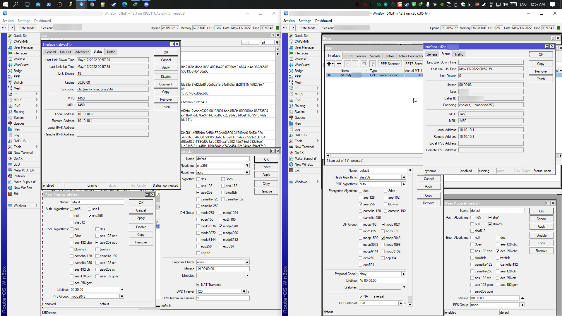Click the filter funnel icon in PPP window

(x=373, y=64)
